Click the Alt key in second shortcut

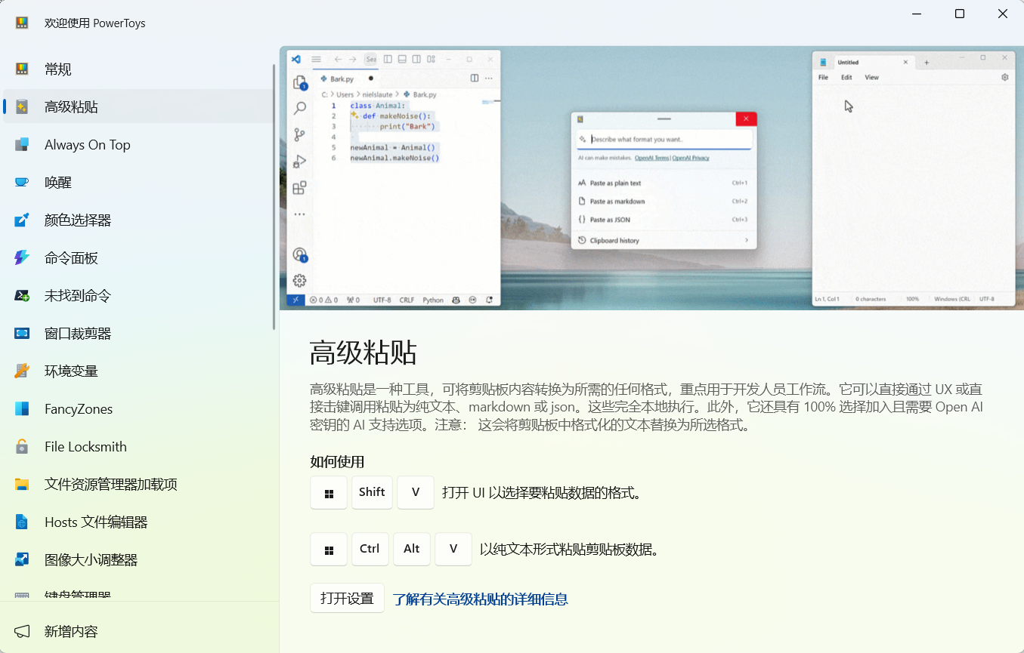coord(411,549)
